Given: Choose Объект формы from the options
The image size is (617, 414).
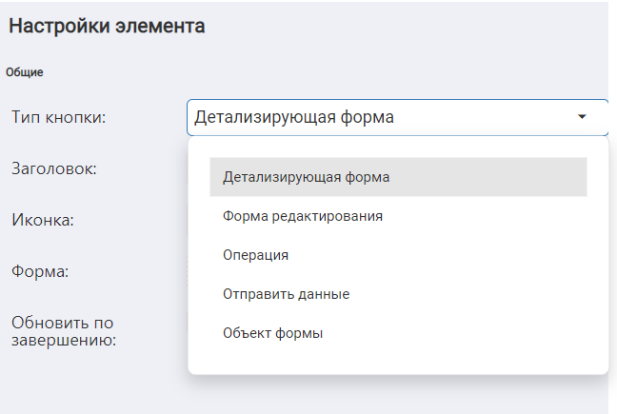Looking at the screenshot, I should (272, 333).
